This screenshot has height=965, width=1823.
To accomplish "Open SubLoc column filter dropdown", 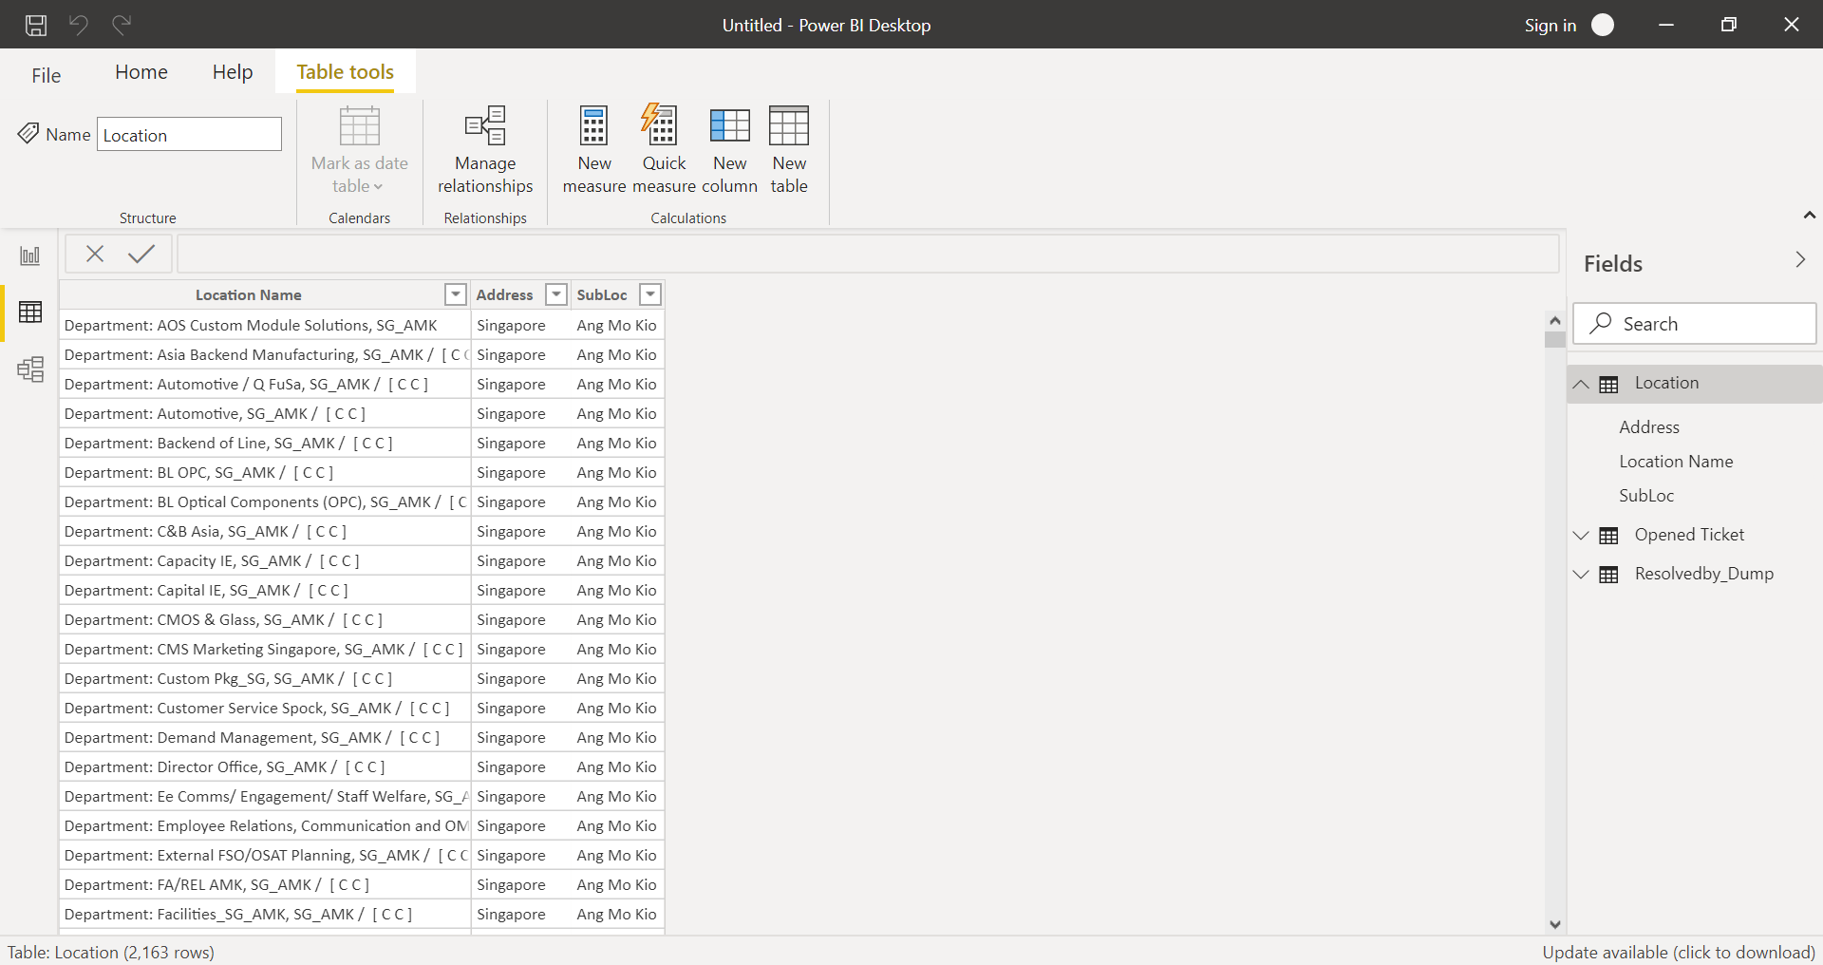I will click(x=650, y=294).
